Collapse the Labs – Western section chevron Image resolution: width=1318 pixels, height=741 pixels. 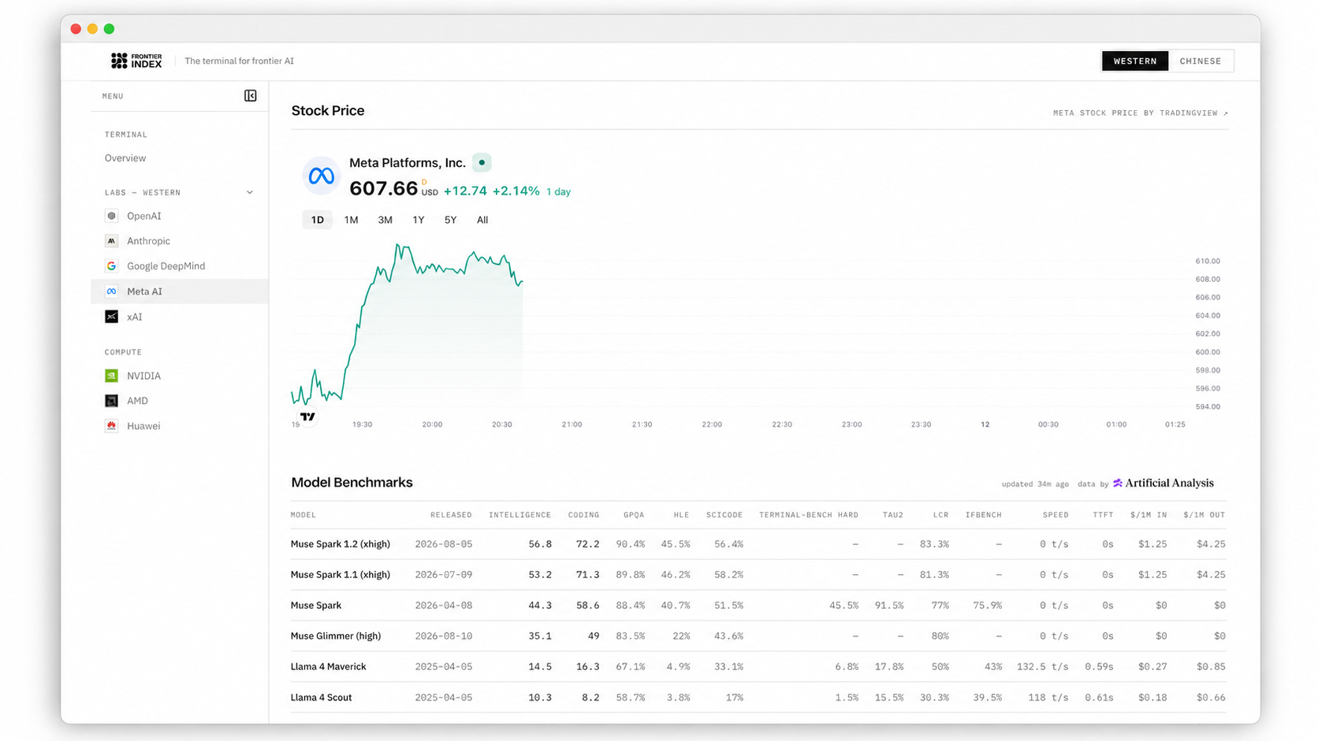tap(250, 192)
